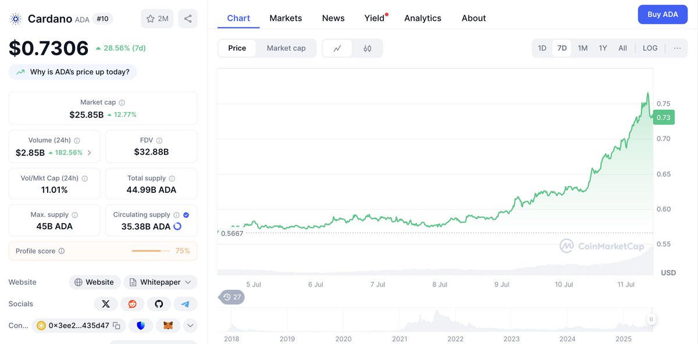698x344 pixels.
Task: Click the MetaMask fox icon
Action: (x=168, y=325)
